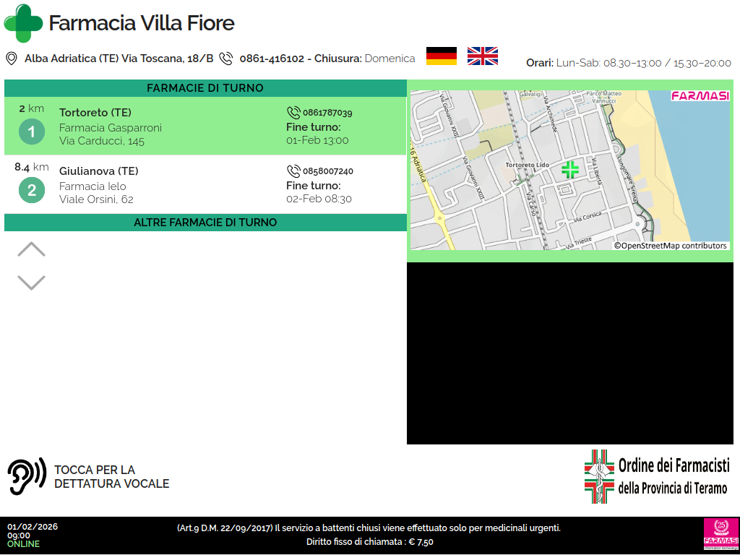Switch language with the British flag
This screenshot has width=740, height=555.
(483, 56)
